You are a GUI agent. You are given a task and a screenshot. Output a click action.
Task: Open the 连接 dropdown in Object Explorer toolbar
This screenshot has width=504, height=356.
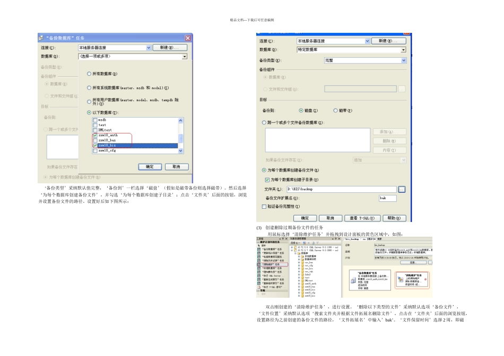(x=296, y=243)
